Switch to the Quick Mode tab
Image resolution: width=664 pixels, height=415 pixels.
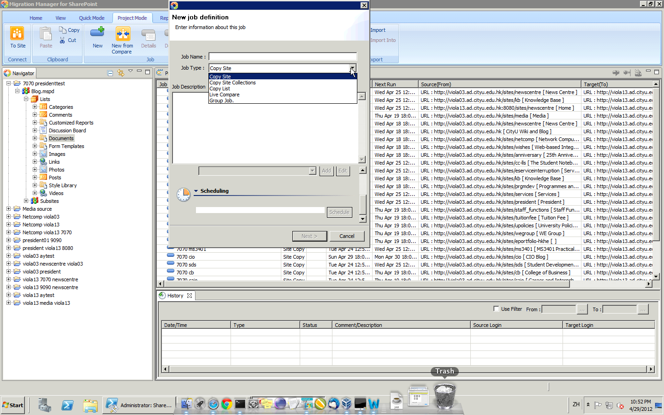92,18
